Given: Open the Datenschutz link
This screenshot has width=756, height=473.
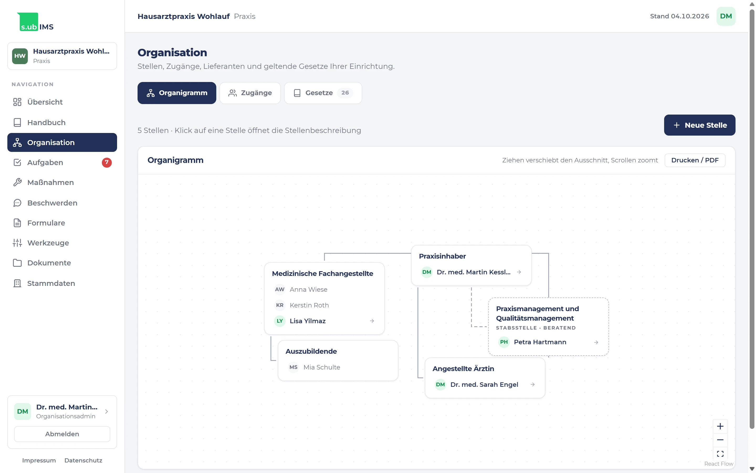Looking at the screenshot, I should [83, 460].
